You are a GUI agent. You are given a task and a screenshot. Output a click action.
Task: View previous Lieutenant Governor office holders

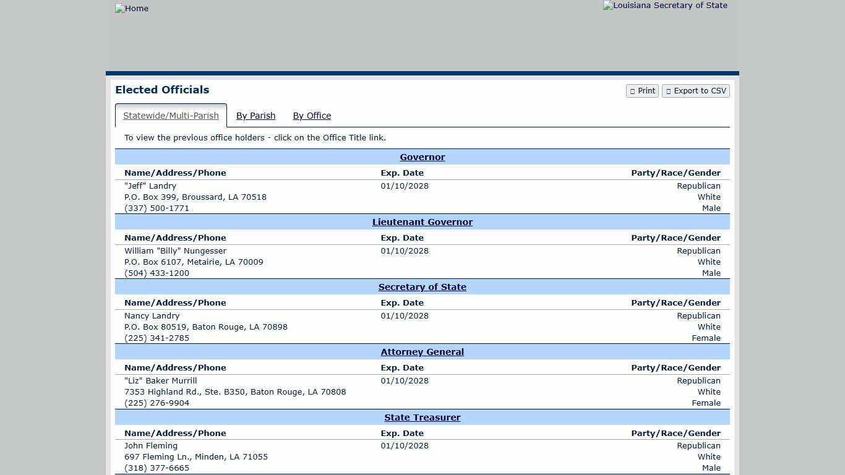point(422,222)
